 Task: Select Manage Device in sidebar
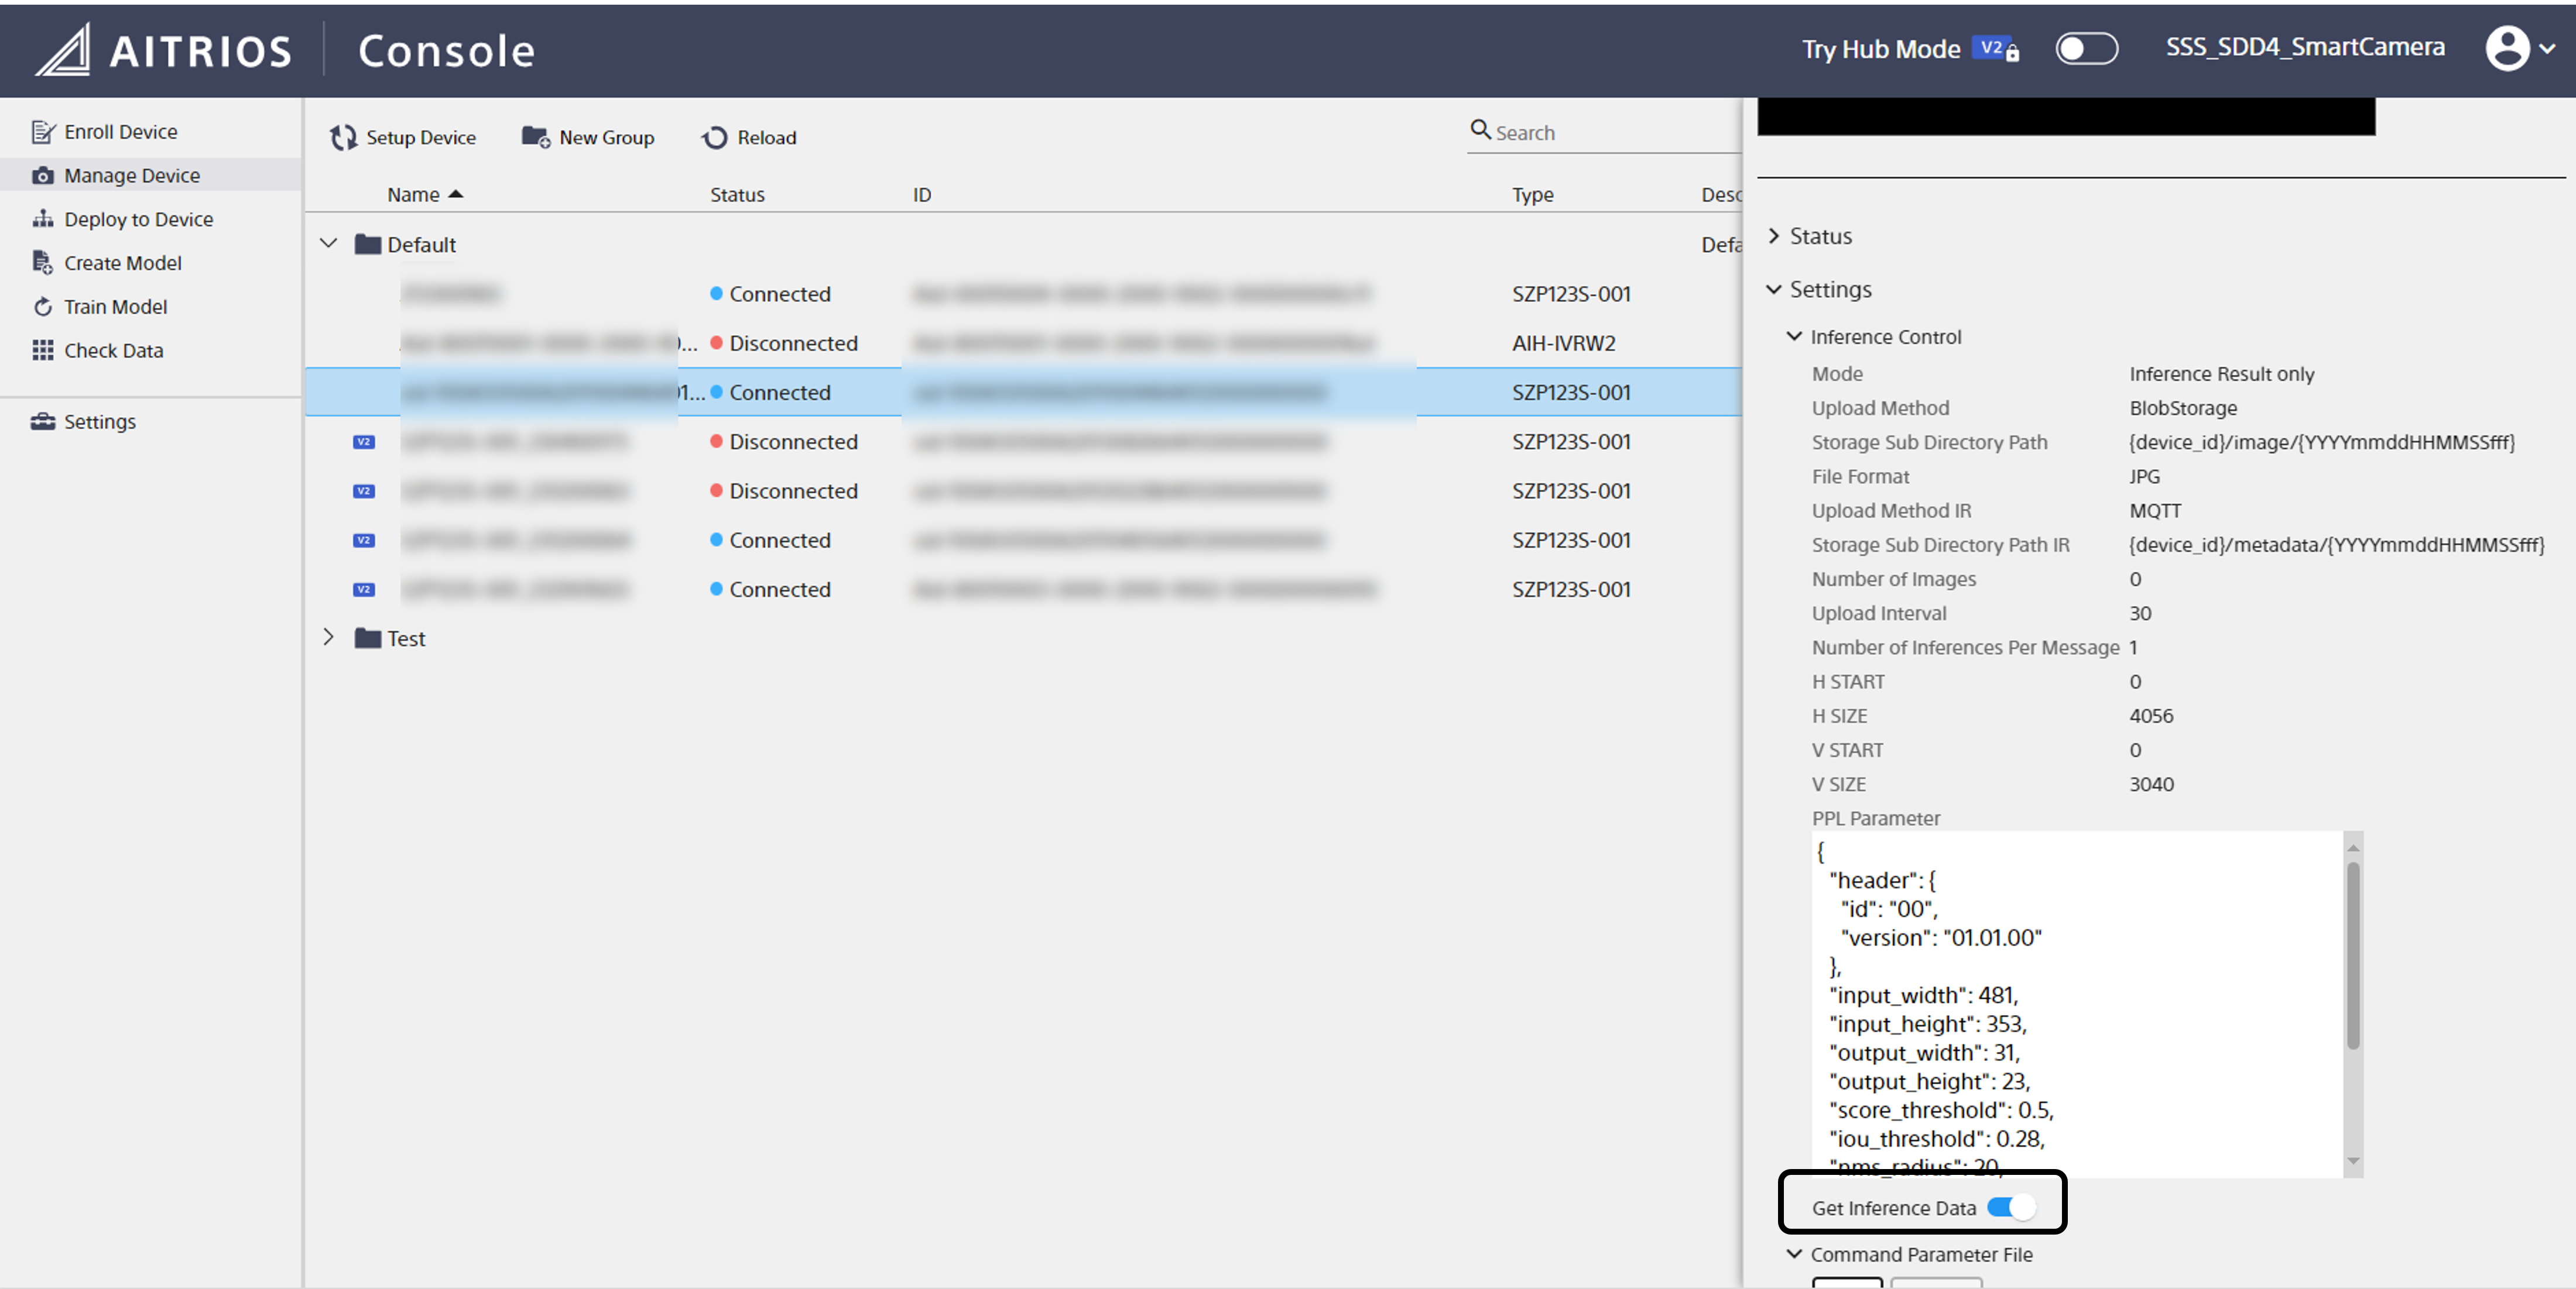(x=131, y=176)
